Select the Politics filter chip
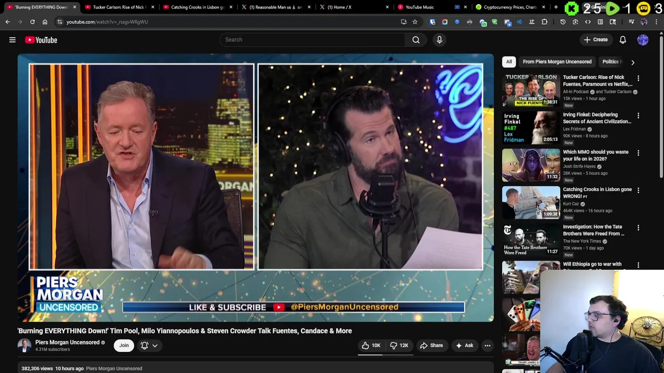Image resolution: width=664 pixels, height=373 pixels. coord(612,62)
